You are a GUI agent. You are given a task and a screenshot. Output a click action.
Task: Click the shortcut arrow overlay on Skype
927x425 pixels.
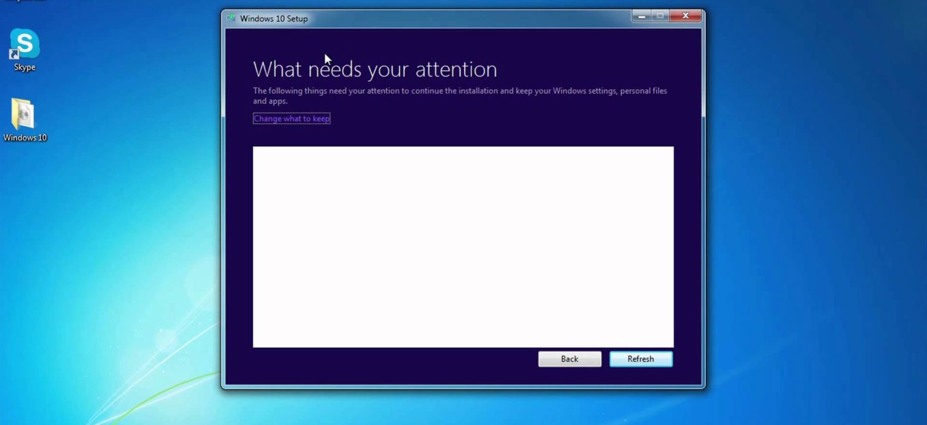(14, 55)
